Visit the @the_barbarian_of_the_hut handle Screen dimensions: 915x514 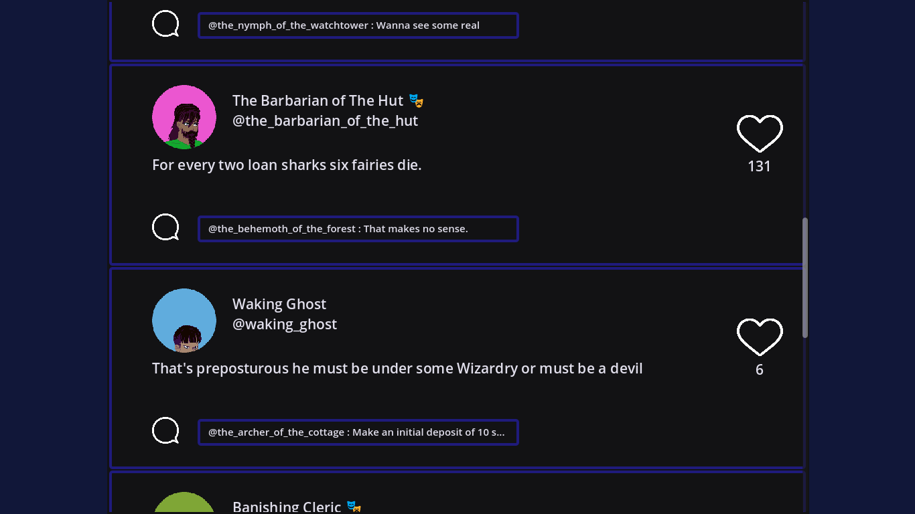coord(325,121)
